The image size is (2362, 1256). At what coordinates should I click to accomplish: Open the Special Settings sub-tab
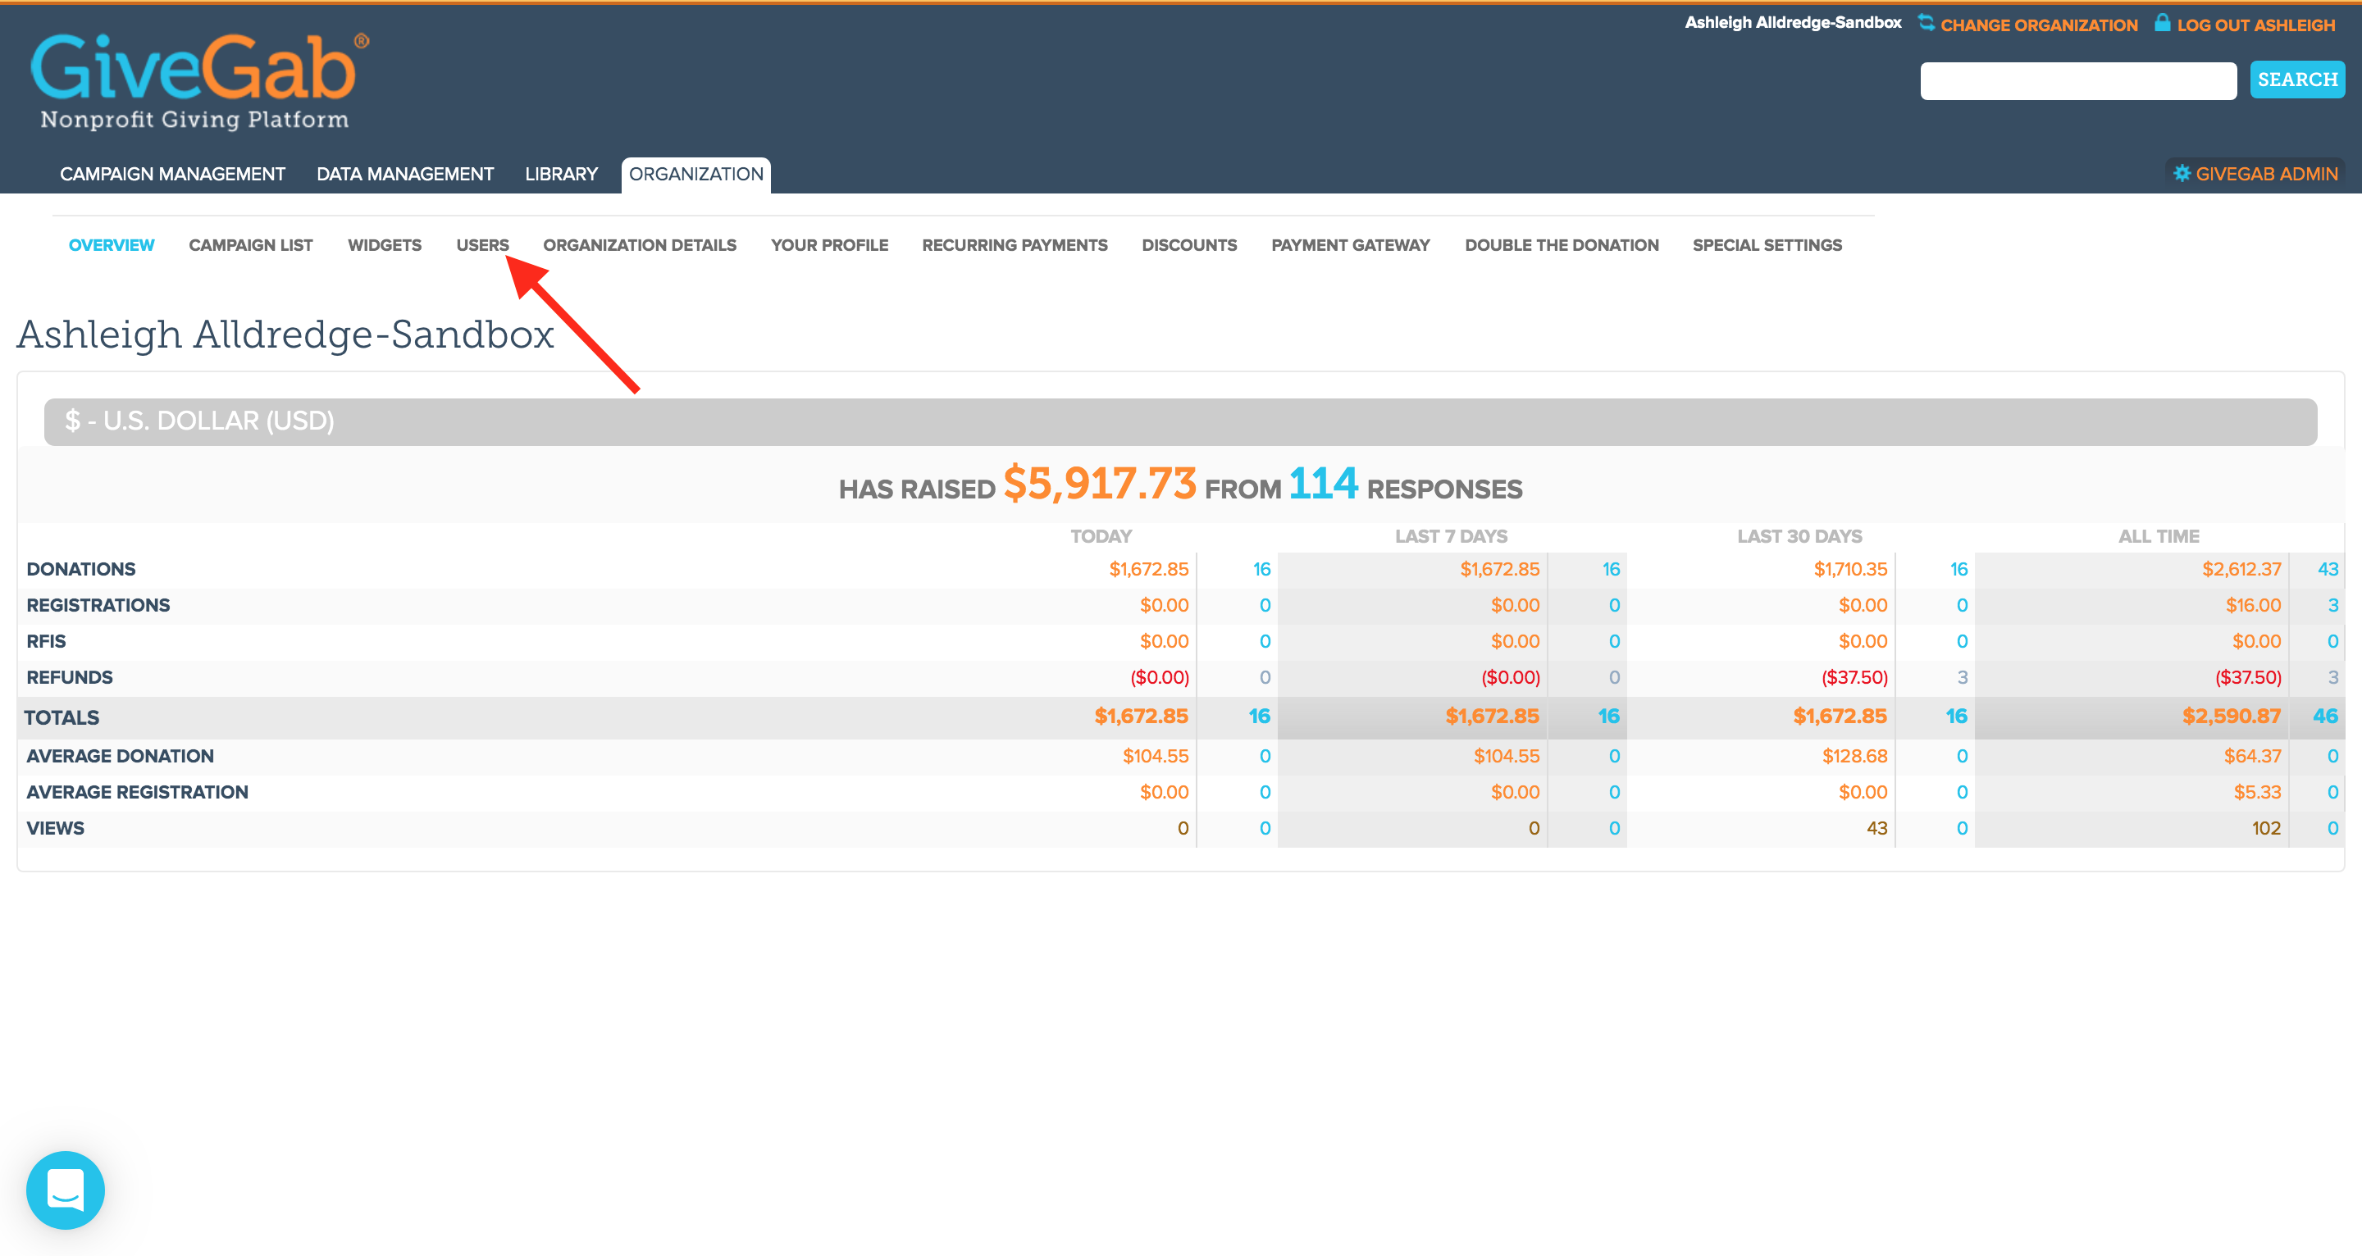[1767, 245]
